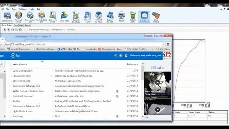Select the Temperature radio button

[50, 30]
